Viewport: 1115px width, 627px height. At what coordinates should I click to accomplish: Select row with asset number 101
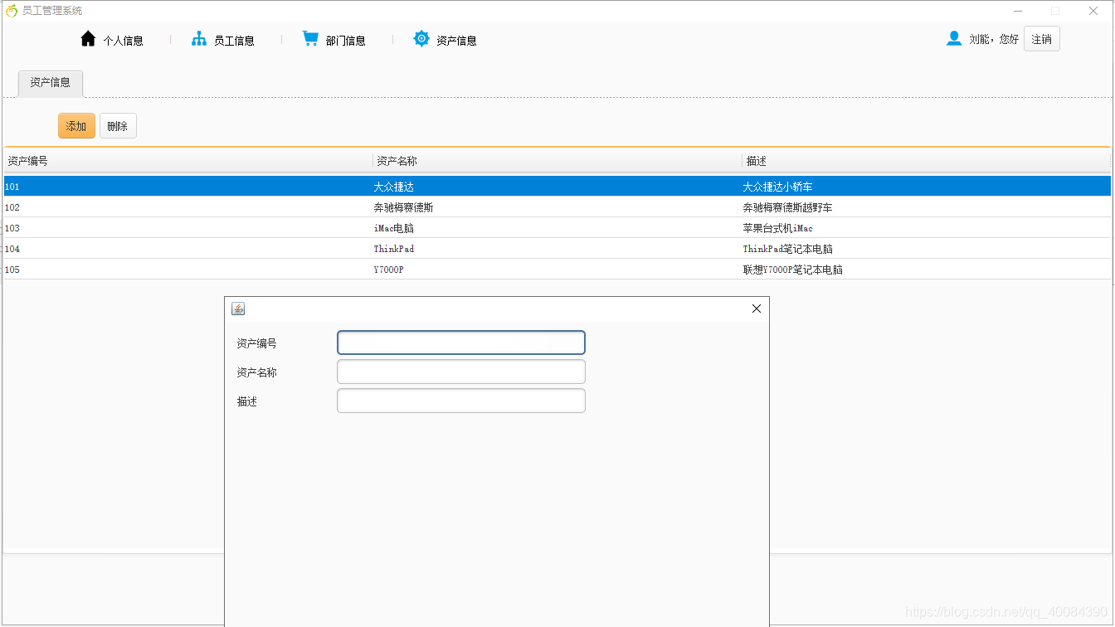(x=557, y=187)
